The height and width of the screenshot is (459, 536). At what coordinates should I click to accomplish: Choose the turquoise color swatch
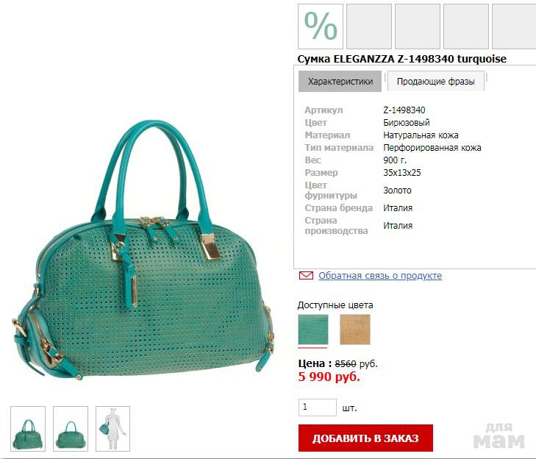click(313, 330)
